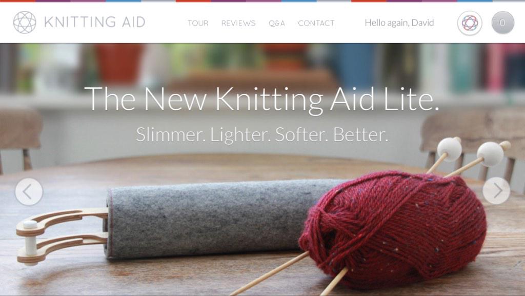Click the circular Knitting Aid logo emblem
Viewport: 525px width, 296px height.
(25, 23)
